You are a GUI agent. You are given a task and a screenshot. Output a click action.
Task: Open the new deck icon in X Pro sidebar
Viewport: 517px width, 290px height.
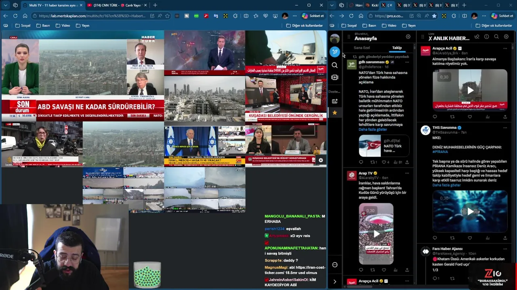[x=334, y=101]
